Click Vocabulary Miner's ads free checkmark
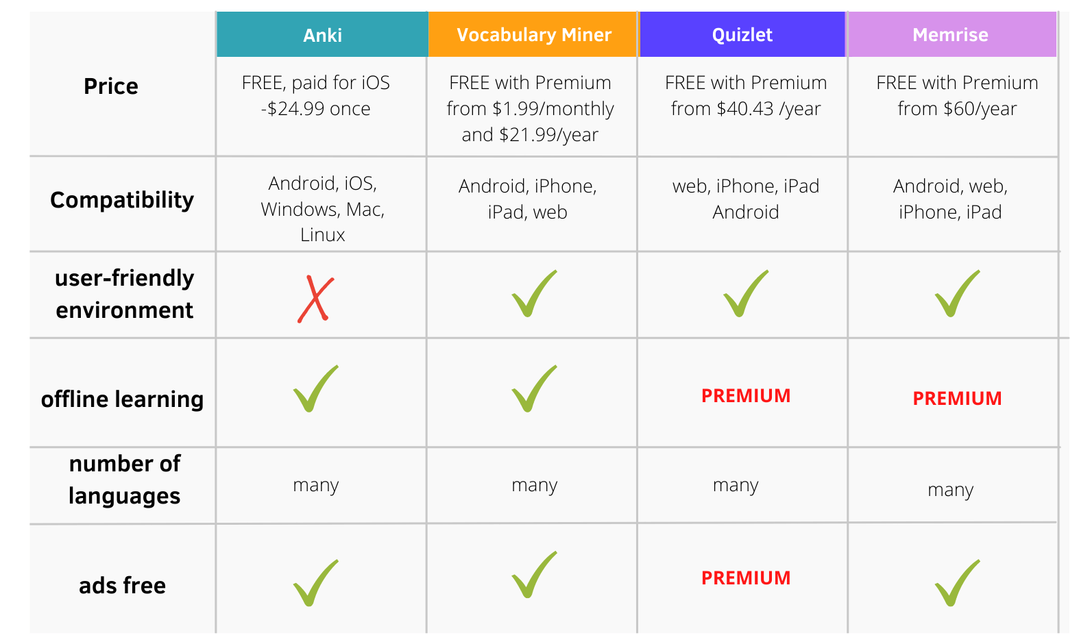The image size is (1079, 644). pos(533,575)
